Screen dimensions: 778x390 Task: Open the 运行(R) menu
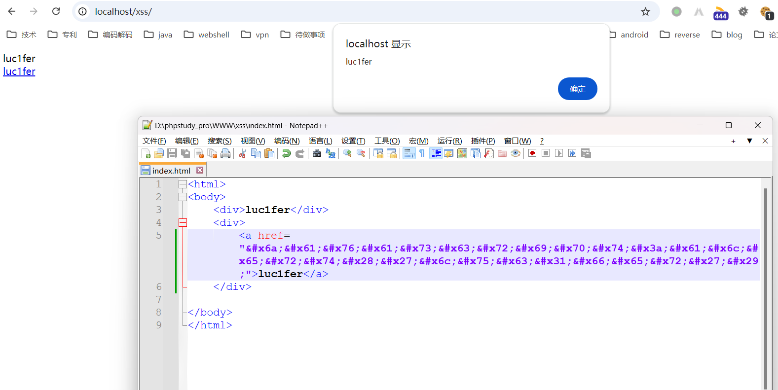pos(450,141)
